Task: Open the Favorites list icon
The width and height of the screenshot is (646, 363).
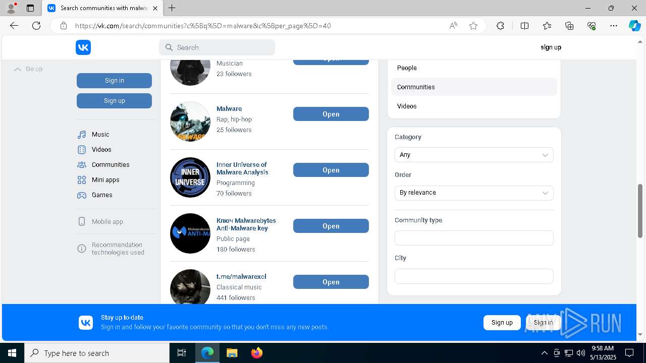Action: (547, 26)
